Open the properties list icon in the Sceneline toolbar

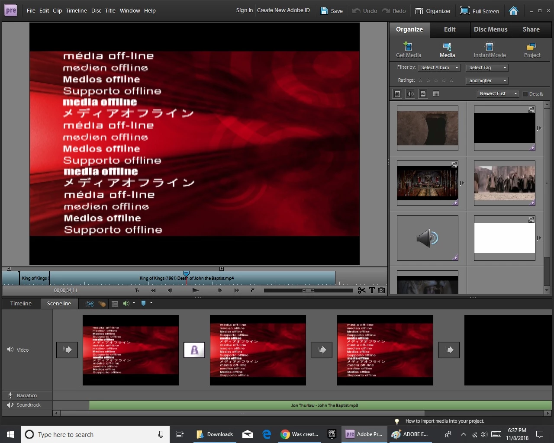pos(115,304)
